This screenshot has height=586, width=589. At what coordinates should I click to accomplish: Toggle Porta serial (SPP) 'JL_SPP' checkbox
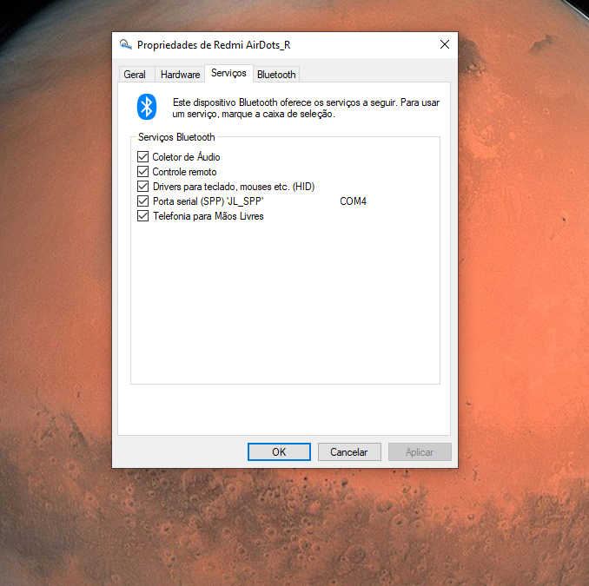click(x=142, y=201)
